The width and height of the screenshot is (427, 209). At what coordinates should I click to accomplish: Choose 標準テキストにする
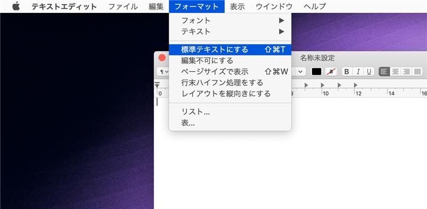pos(230,49)
